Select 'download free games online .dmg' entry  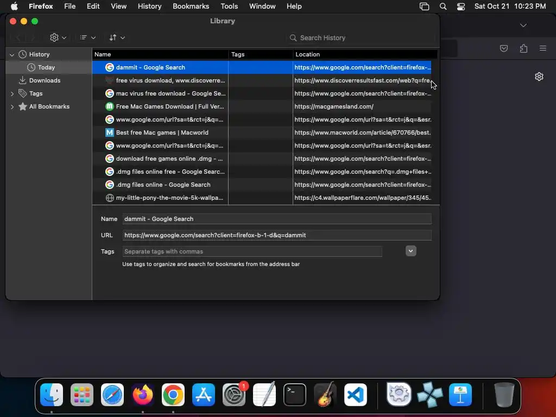pyautogui.click(x=262, y=159)
